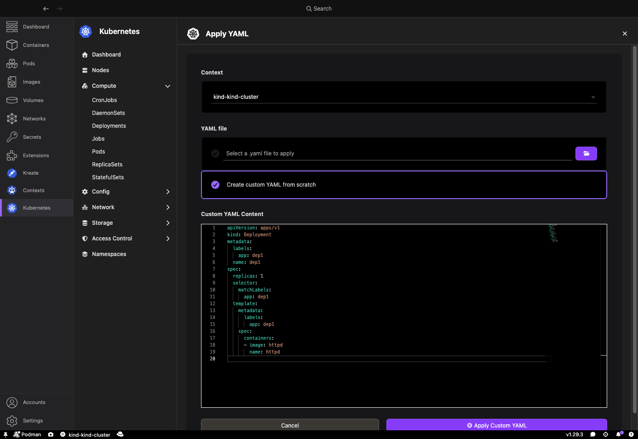Open help from the status bar question mark
This screenshot has width=638, height=439.
pos(631,434)
